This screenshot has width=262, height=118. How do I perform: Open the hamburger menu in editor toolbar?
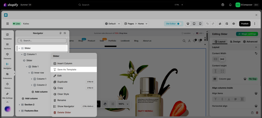(7, 24)
